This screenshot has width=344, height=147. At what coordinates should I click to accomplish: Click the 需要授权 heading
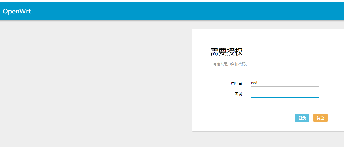226,52
